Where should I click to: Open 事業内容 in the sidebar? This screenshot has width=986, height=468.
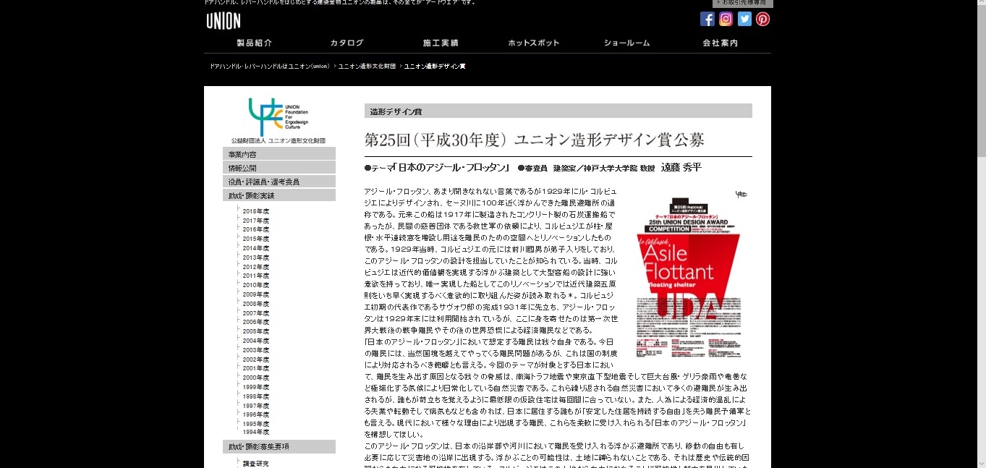(279, 154)
